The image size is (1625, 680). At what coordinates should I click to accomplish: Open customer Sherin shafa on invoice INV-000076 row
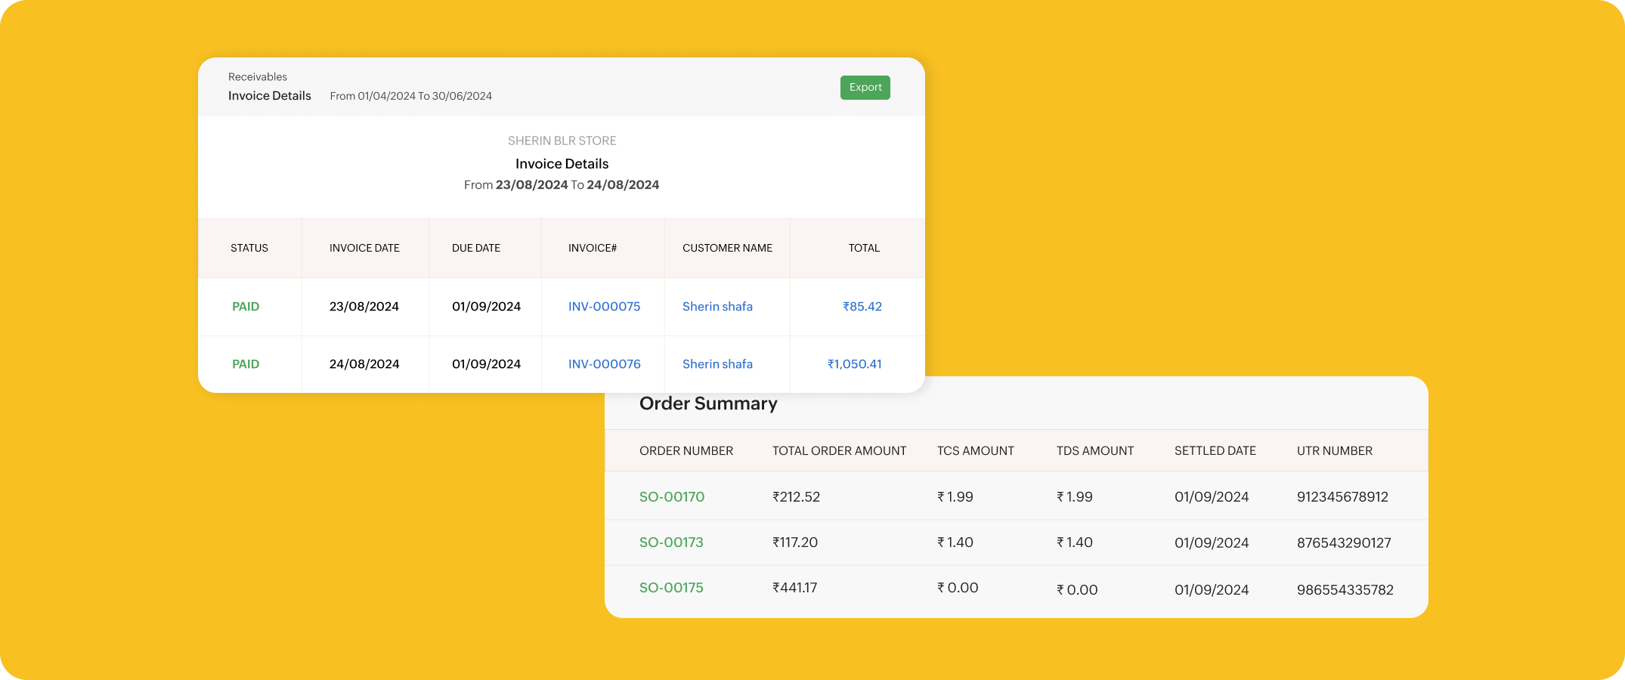717,364
